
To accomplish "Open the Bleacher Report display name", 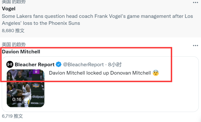I will (34, 64).
